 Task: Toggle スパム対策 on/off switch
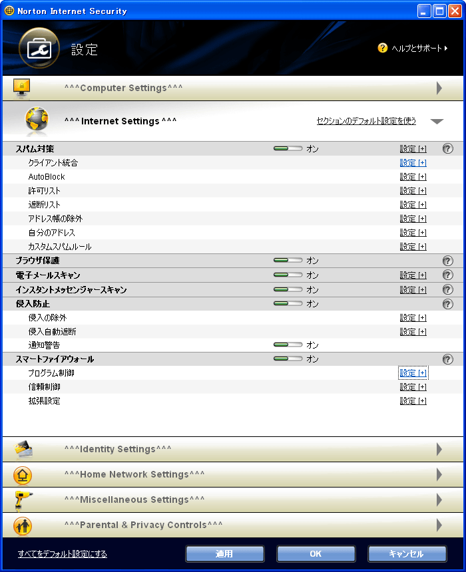coord(288,148)
